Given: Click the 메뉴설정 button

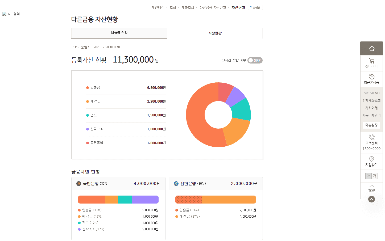Looking at the screenshot, I should coord(371,125).
